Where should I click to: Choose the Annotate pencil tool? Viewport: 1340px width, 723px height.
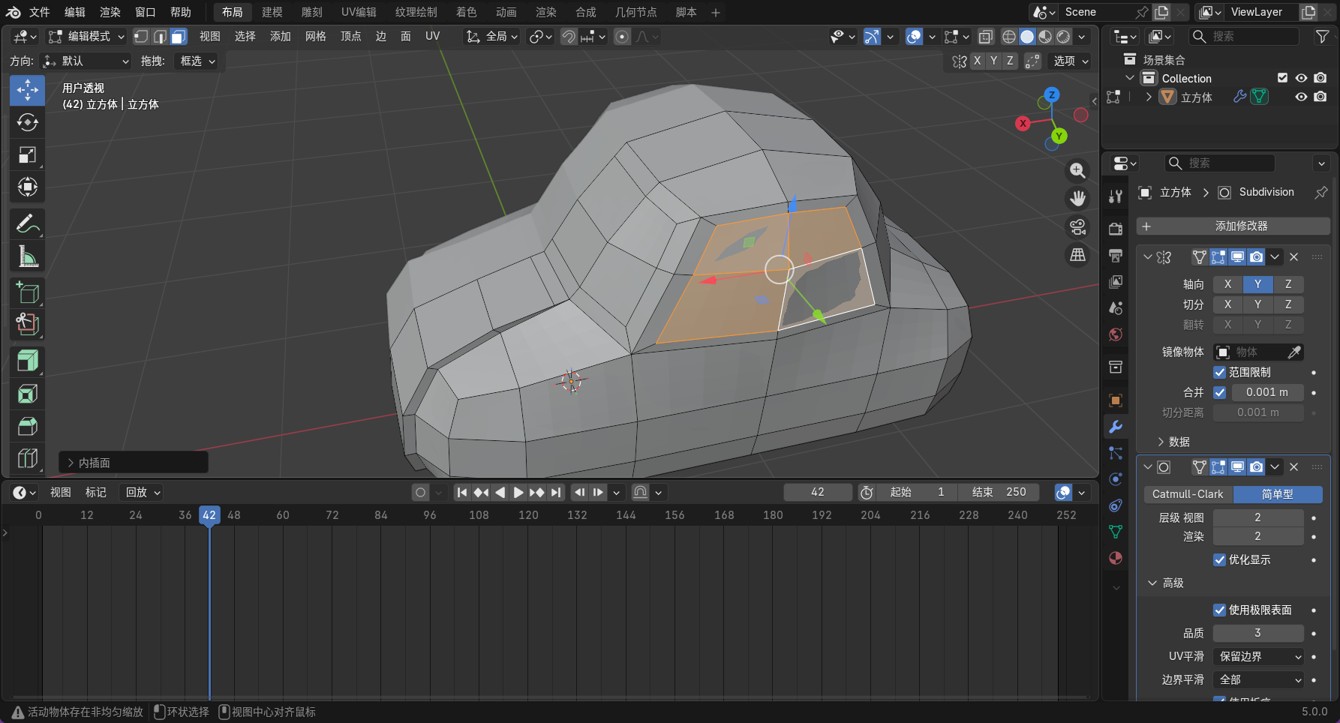[x=27, y=223]
